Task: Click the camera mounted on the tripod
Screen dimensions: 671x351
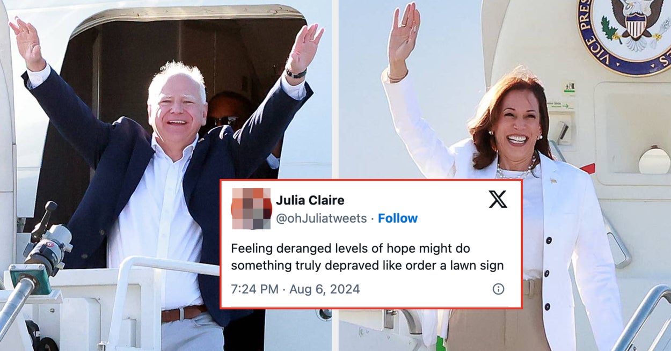Action: [x=49, y=243]
